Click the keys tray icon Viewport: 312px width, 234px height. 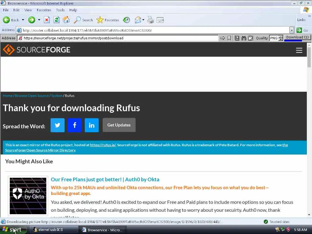(x=277, y=230)
